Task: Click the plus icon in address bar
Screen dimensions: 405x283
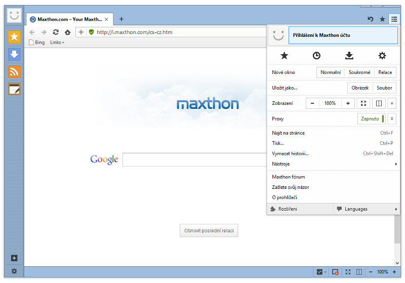Action: click(x=81, y=32)
